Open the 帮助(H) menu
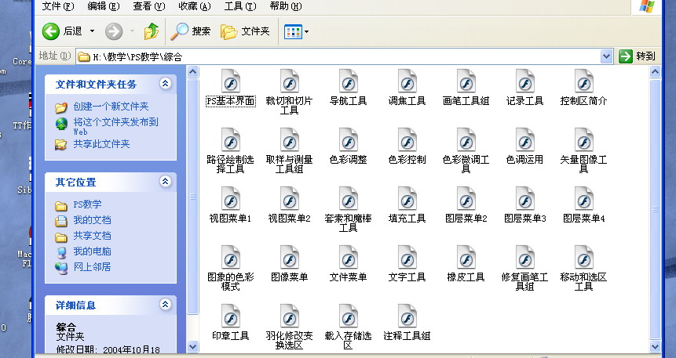Screen dimensions: 676x358 coord(286,6)
